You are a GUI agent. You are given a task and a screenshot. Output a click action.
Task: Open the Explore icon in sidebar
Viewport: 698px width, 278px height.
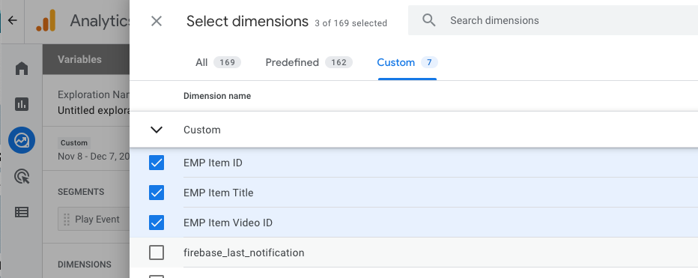tap(22, 140)
